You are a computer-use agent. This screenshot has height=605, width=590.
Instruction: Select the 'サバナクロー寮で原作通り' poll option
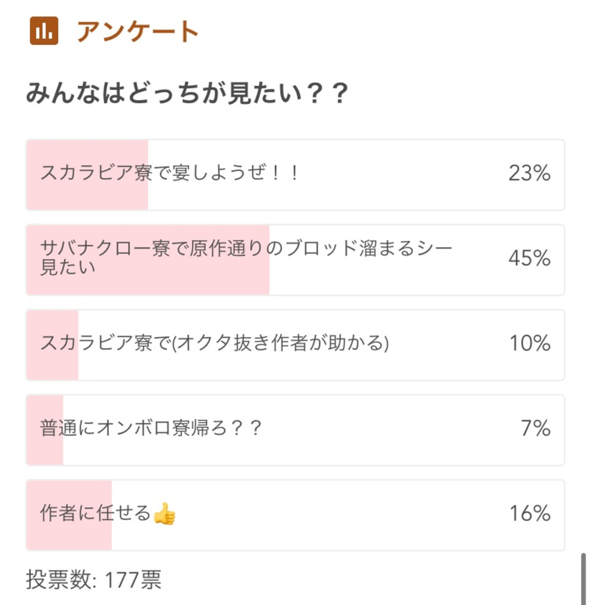(x=296, y=260)
